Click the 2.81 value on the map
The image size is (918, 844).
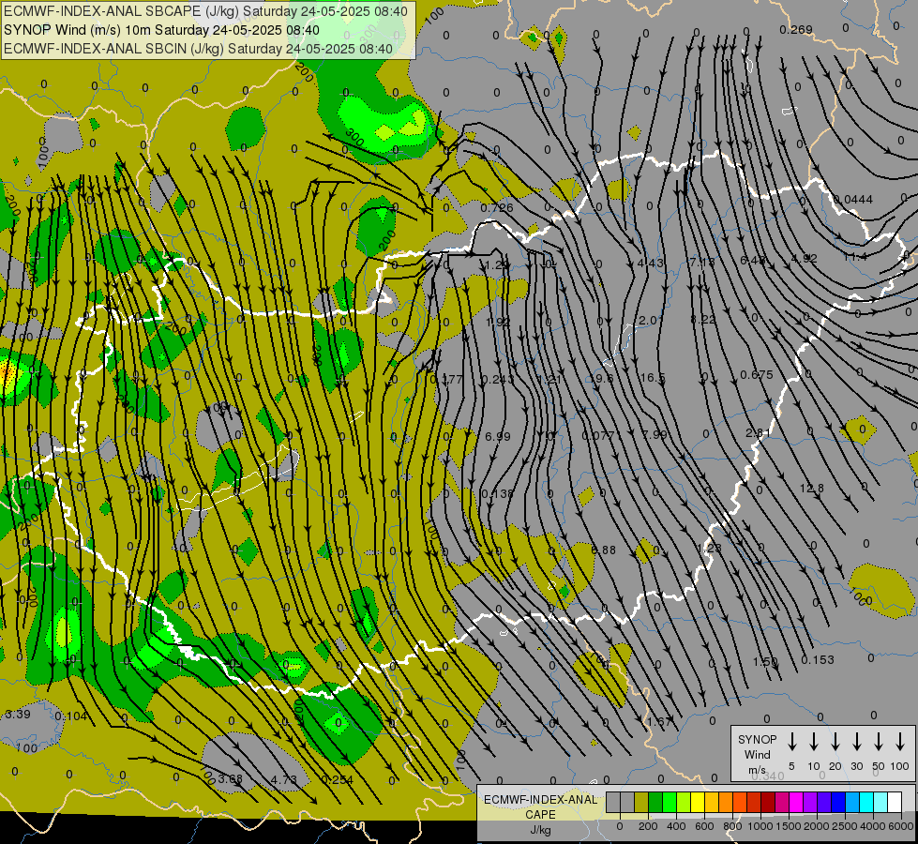pos(757,432)
